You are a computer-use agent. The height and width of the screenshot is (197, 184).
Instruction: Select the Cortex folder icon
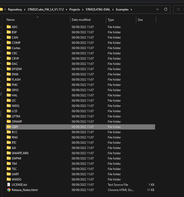tap(9, 48)
